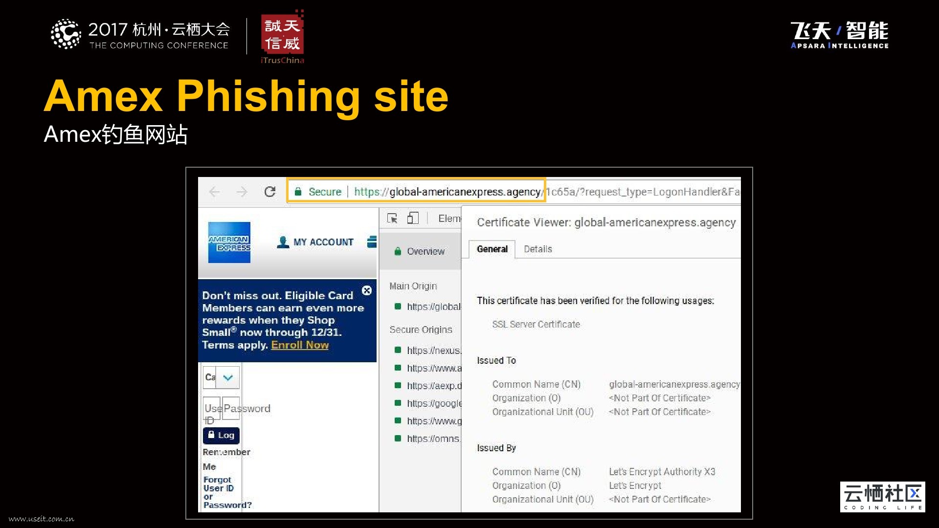Click the global-americanexpress.agency URL text
Viewport: 939px width, 528px height.
(465, 192)
